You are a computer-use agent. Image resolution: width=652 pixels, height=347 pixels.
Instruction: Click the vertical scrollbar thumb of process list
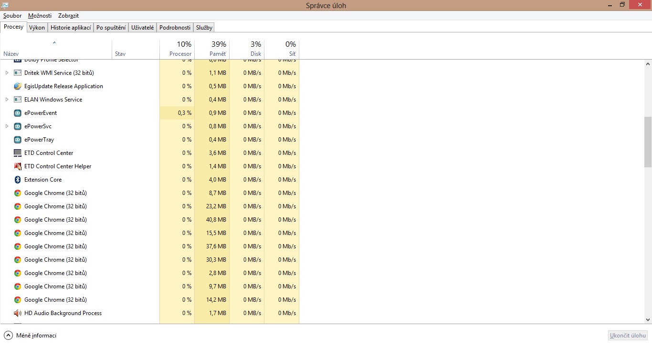coord(648,142)
